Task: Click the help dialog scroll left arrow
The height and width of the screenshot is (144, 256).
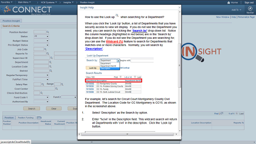Action: [79, 134]
